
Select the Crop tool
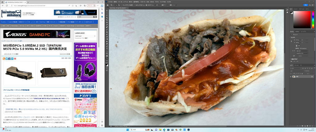pyautogui.click(x=107, y=20)
